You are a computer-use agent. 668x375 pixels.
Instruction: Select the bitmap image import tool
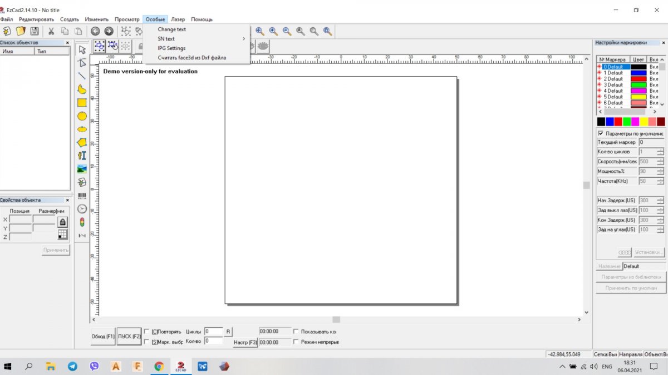82,169
